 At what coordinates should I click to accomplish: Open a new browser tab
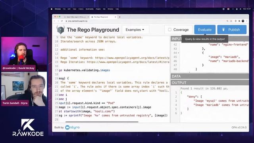120,17
